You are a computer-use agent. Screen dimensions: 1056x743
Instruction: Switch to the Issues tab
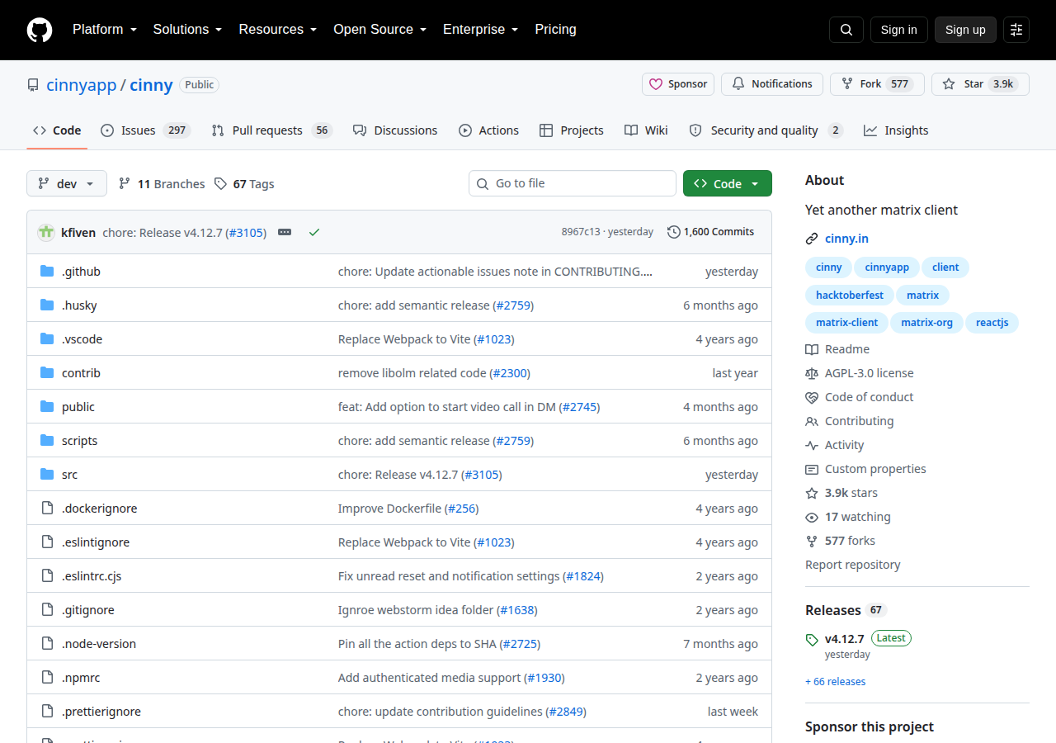click(x=145, y=130)
